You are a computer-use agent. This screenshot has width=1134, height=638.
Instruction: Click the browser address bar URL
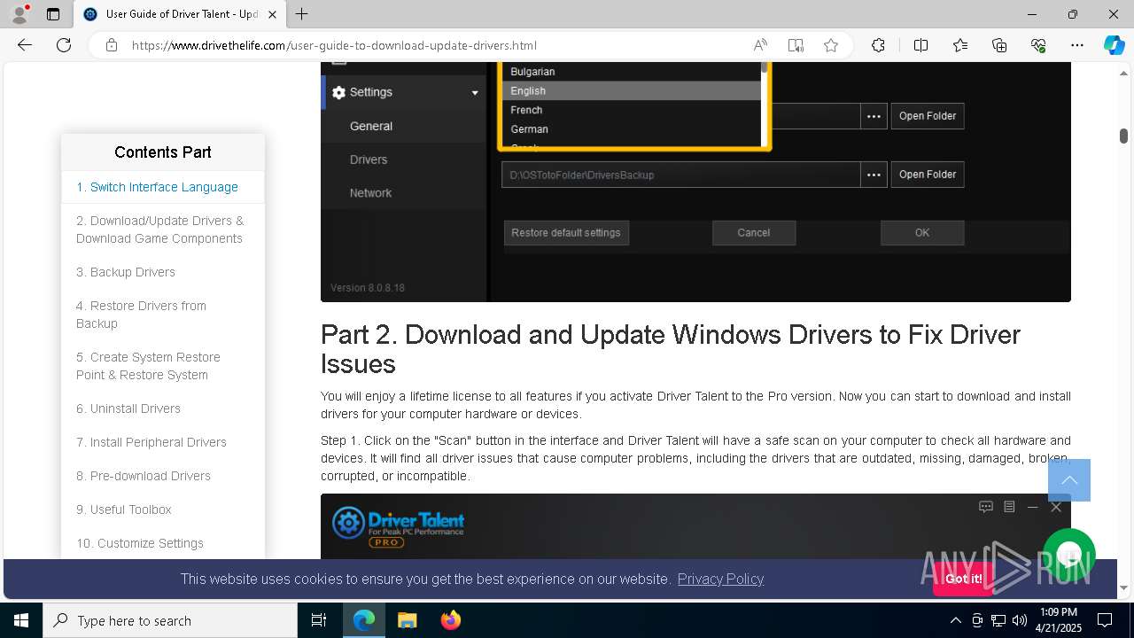pos(334,45)
